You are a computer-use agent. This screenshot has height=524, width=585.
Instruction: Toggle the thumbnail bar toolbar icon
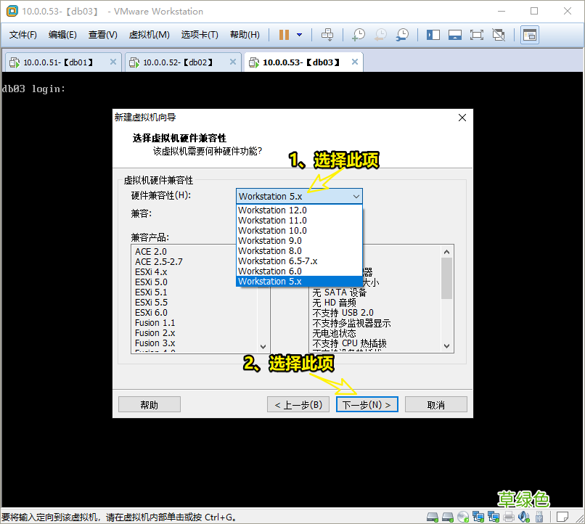click(455, 35)
